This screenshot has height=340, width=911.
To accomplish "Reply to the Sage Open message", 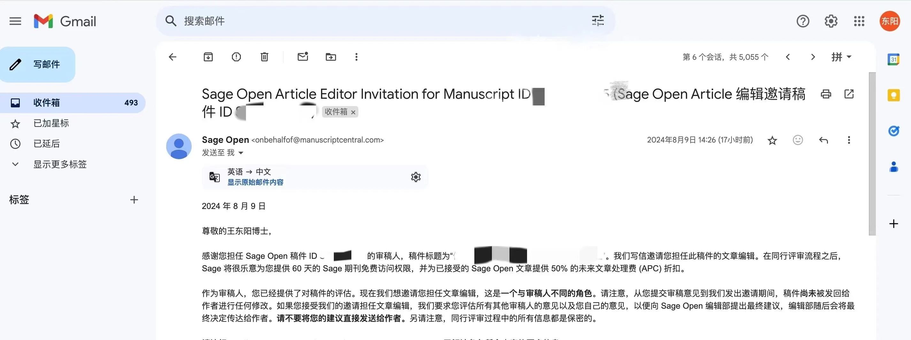I will (x=824, y=140).
